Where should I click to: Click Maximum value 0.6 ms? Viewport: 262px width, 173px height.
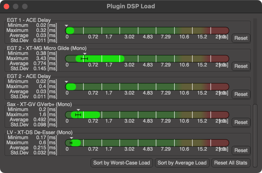click(48, 143)
